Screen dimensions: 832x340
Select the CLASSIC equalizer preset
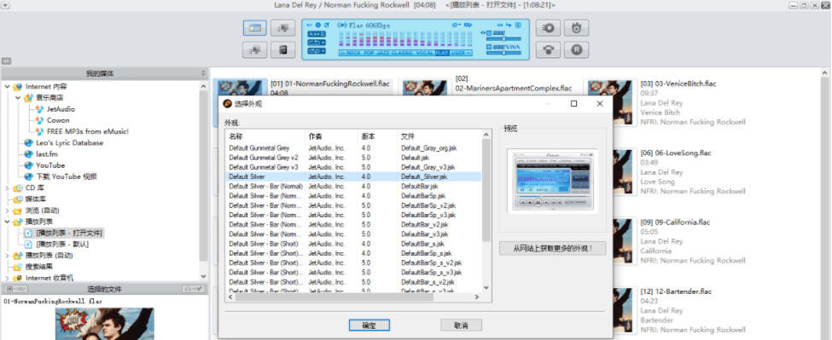pyautogui.click(x=402, y=53)
